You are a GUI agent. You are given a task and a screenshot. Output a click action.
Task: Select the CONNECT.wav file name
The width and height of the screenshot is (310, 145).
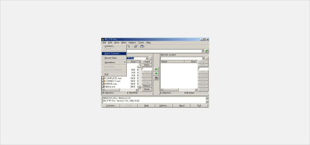click(x=113, y=81)
